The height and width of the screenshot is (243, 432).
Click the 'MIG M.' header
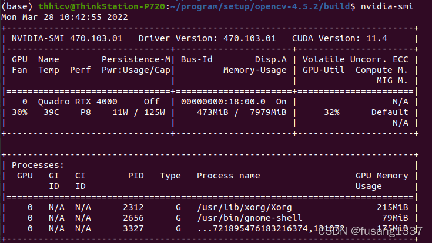point(393,80)
